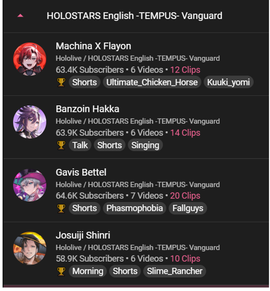Open Machina X Flayon's avatar
Image resolution: width=270 pixels, height=291 pixels.
tap(30, 59)
